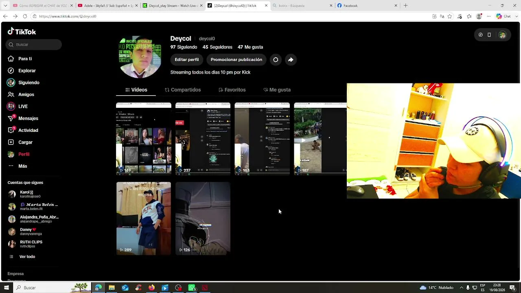Open account avatar menu in TikTok header

502,35
